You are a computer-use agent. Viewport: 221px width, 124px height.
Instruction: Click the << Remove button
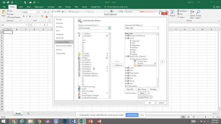pyautogui.click(x=118, y=65)
